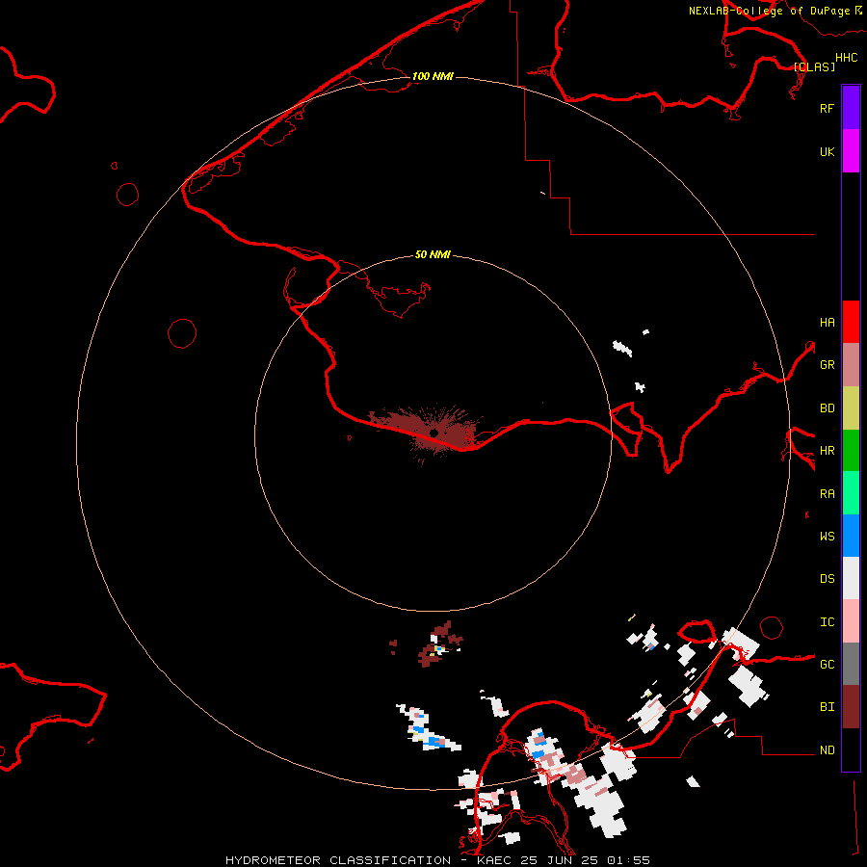Click the Hydrometeor Classification KAEC title text
The image size is (867, 867).
pyautogui.click(x=437, y=860)
